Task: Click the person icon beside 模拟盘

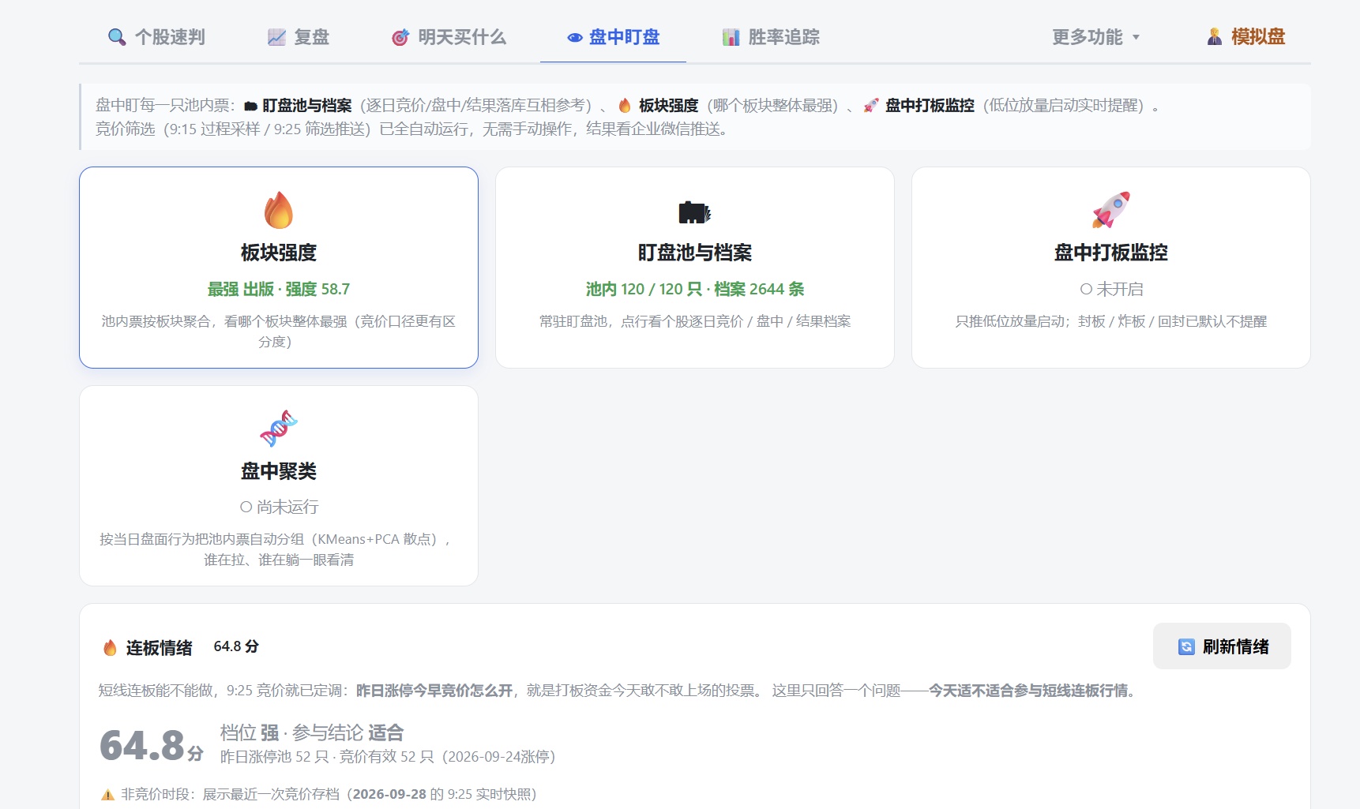Action: pos(1215,37)
